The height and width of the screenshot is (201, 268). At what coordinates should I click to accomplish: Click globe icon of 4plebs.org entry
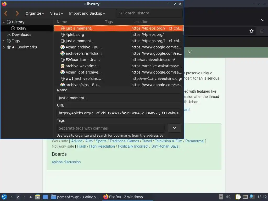pos(63,35)
